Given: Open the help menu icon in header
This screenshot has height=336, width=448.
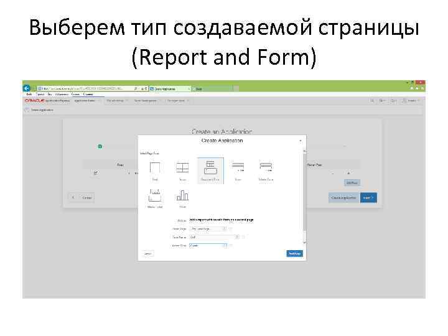Looking at the screenshot, I should 393,101.
